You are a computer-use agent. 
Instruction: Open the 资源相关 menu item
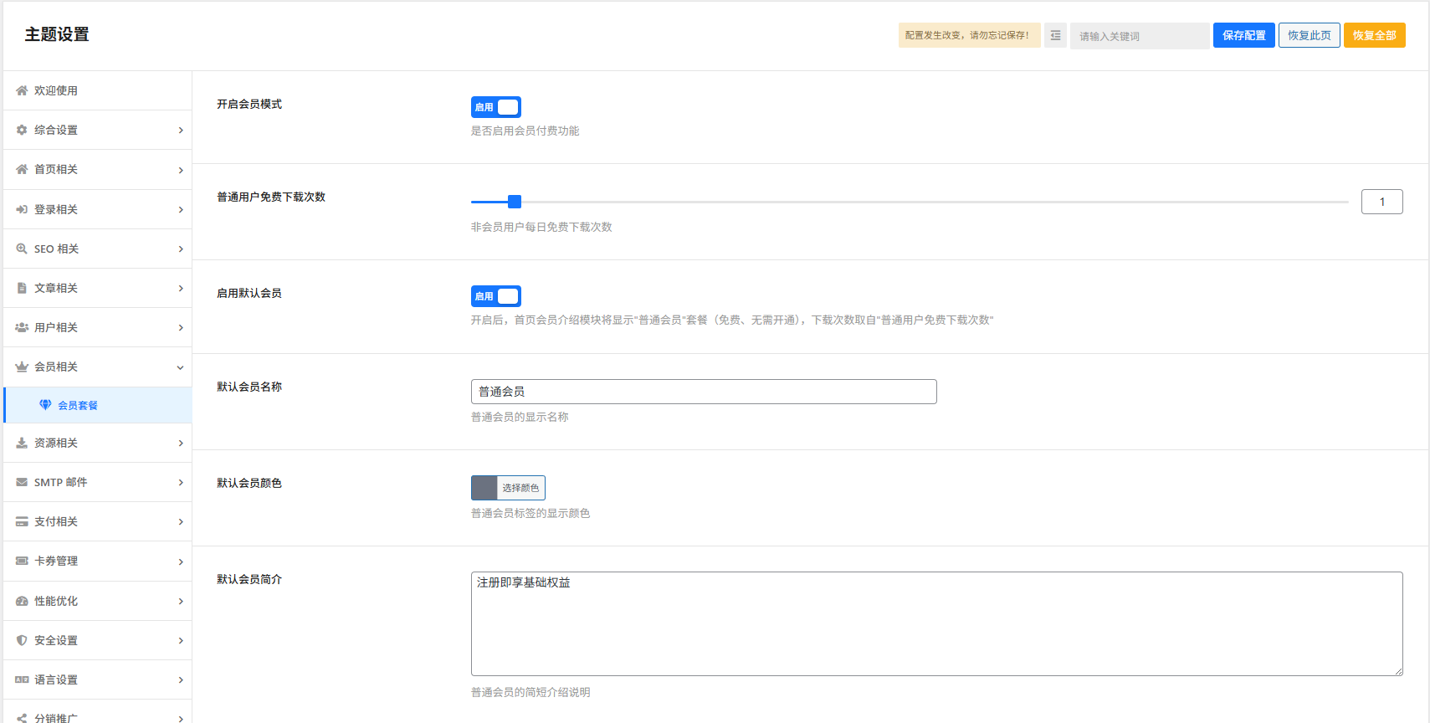pos(56,443)
